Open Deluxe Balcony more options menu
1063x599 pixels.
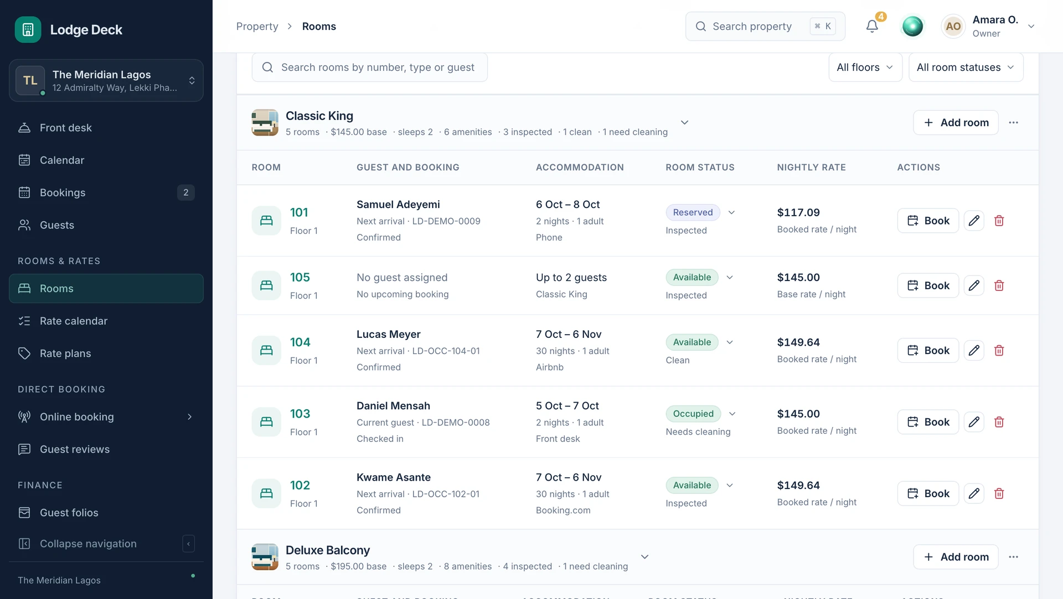pyautogui.click(x=1013, y=557)
